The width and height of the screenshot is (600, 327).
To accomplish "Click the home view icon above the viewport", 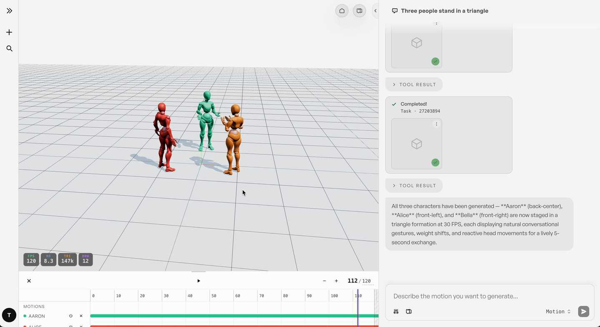I will point(342,11).
